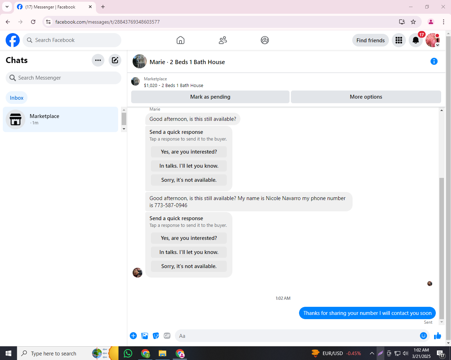Click the Marketplace store icon in chat list
451x360 pixels.
(x=16, y=119)
